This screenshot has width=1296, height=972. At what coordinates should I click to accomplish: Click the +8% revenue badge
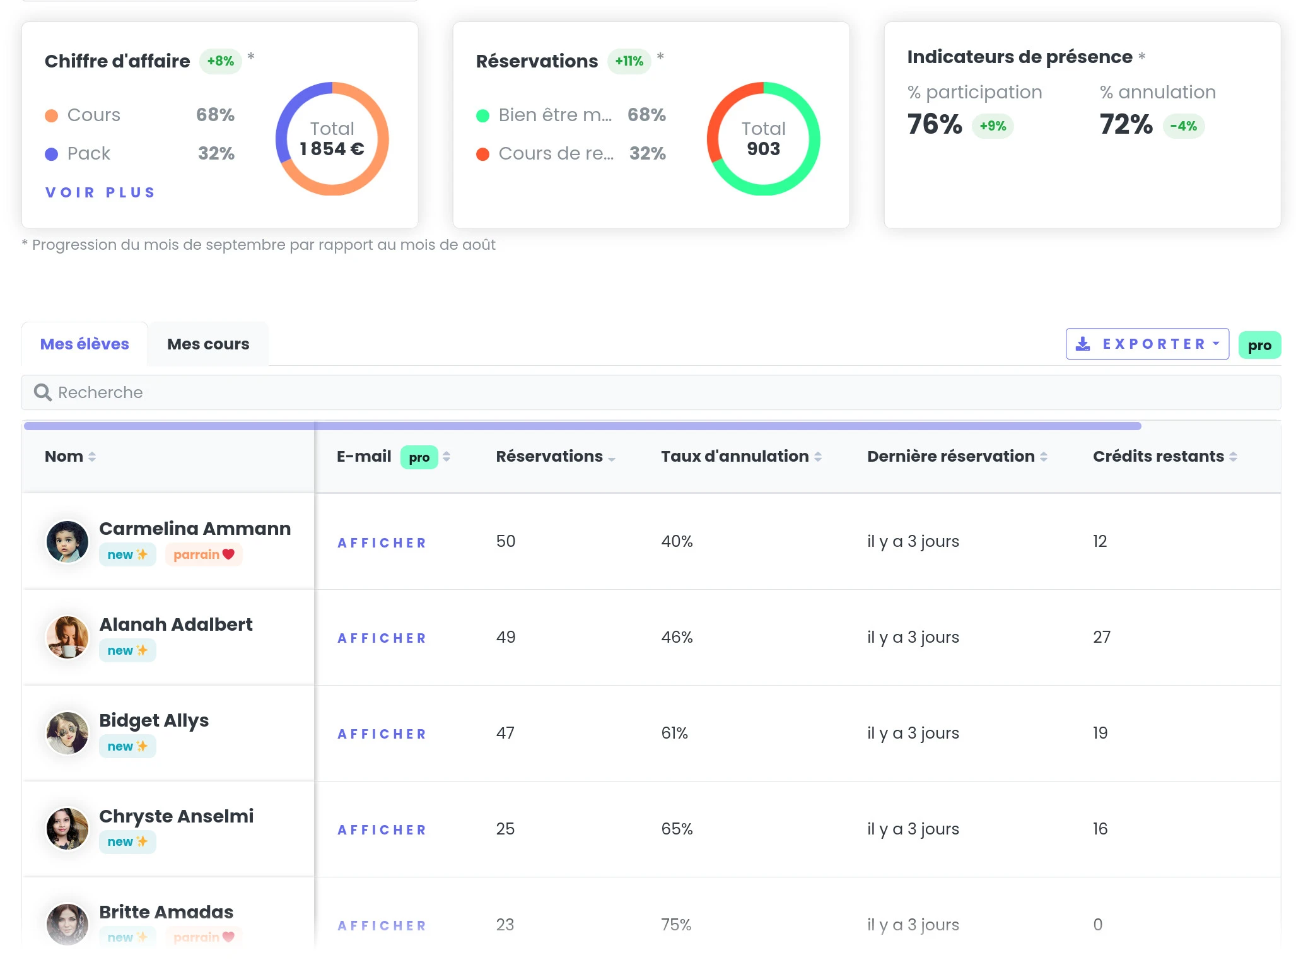click(x=221, y=61)
